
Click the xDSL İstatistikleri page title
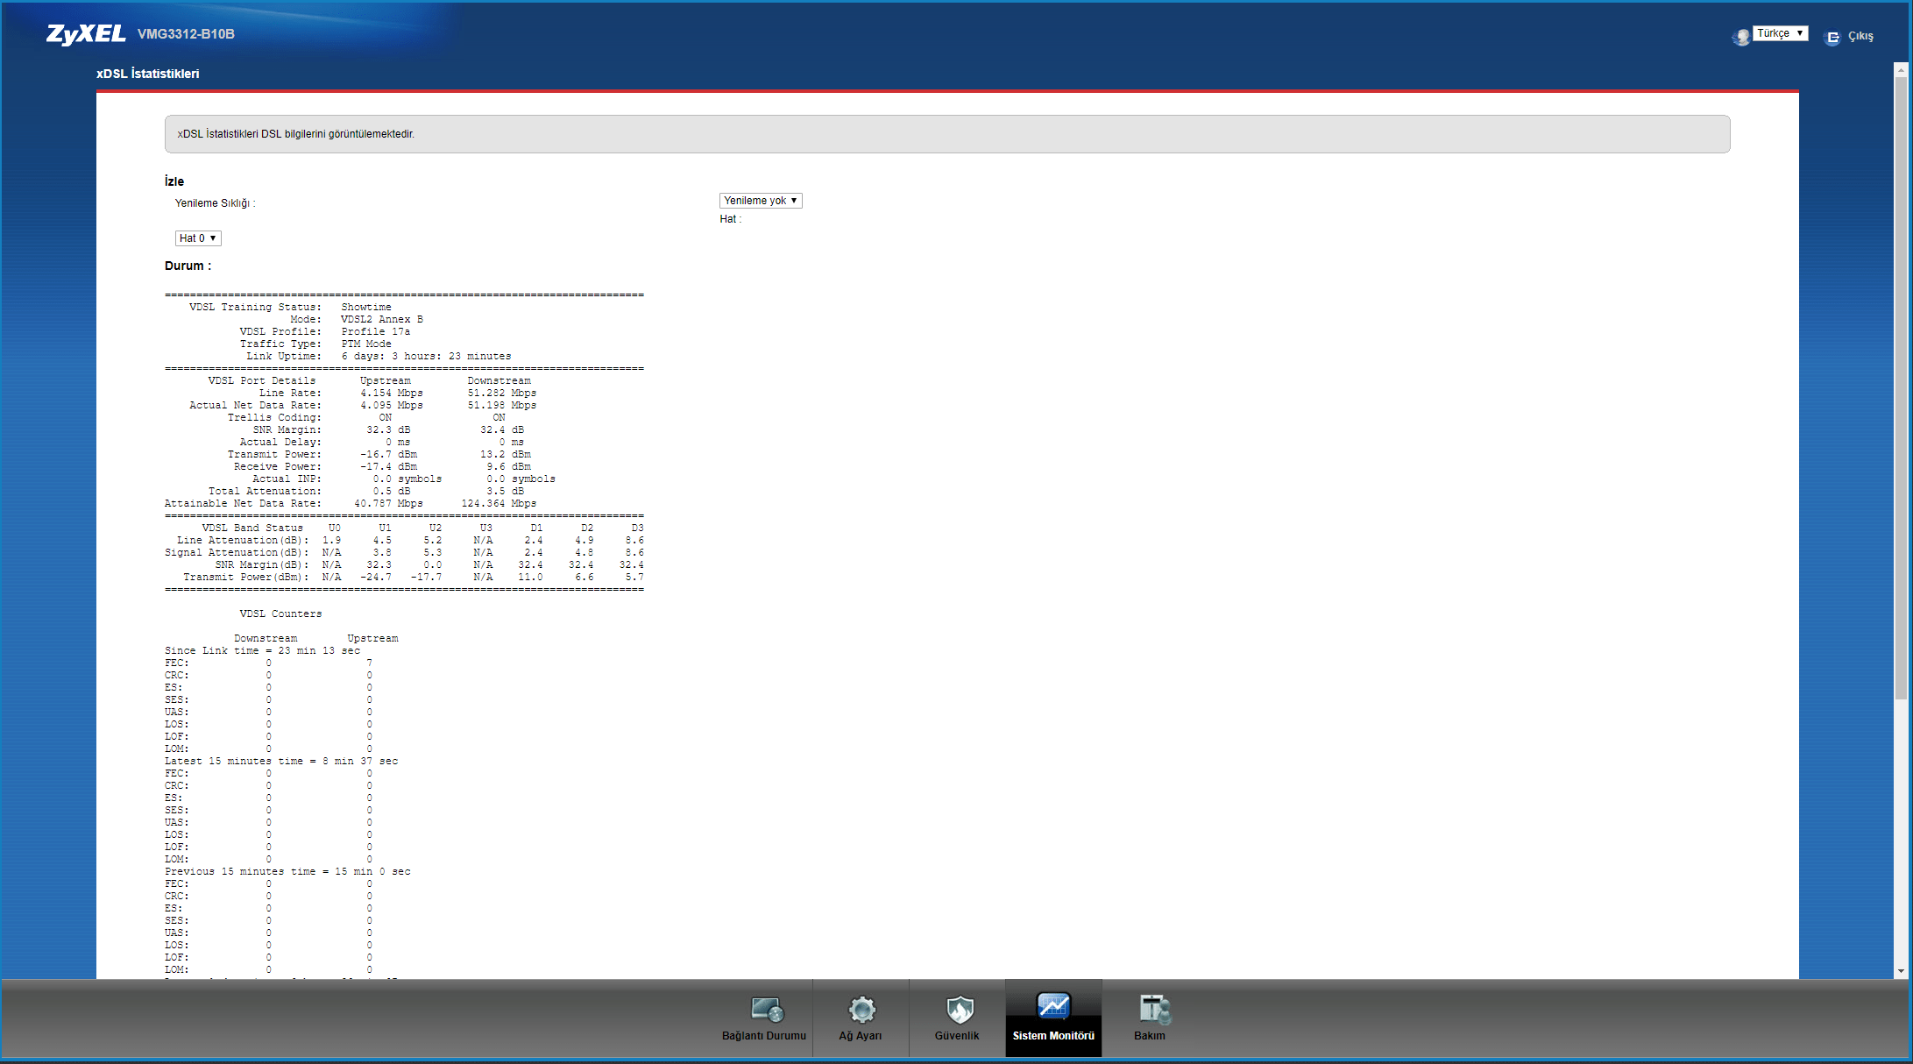[147, 74]
